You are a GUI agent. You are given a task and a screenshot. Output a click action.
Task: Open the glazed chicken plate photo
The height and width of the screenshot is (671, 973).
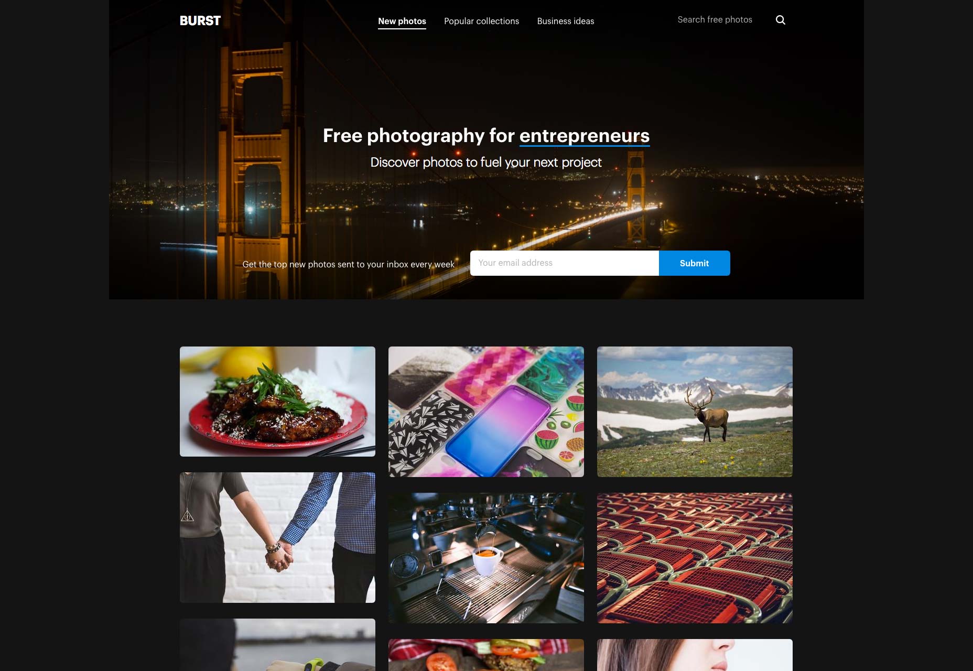click(277, 402)
